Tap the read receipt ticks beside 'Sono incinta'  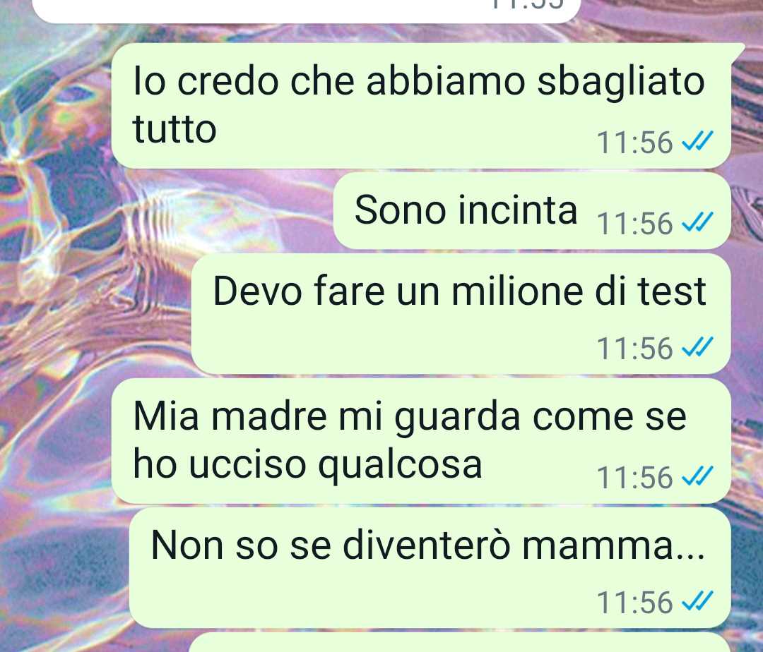pos(697,222)
